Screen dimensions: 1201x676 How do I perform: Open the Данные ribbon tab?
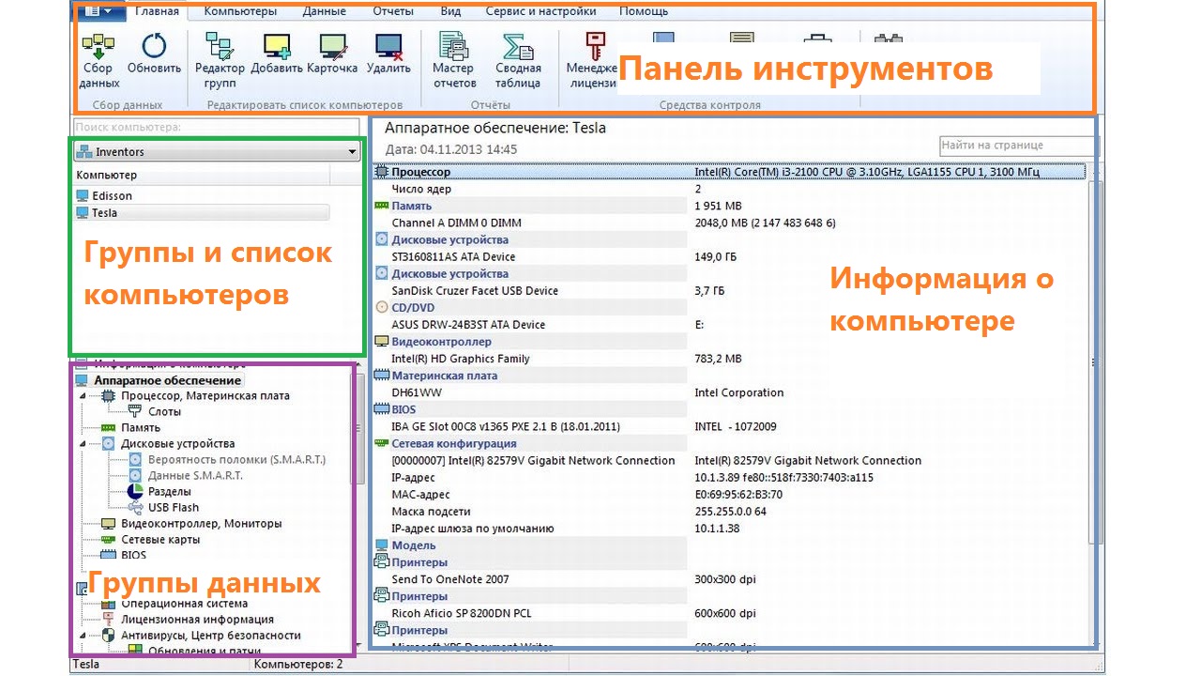point(325,11)
